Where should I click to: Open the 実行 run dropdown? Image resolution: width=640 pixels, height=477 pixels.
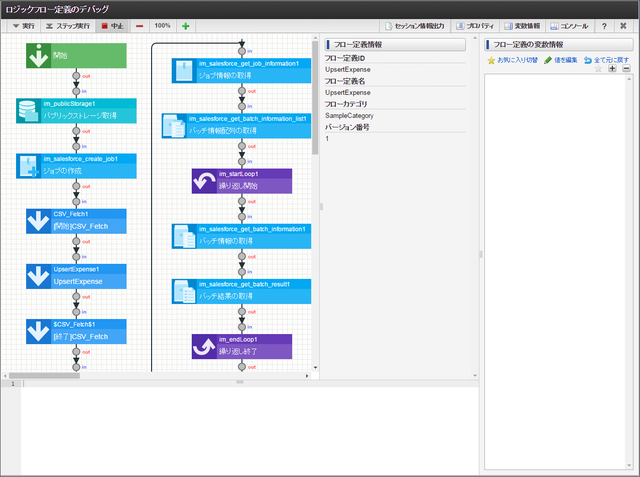pyautogui.click(x=24, y=26)
